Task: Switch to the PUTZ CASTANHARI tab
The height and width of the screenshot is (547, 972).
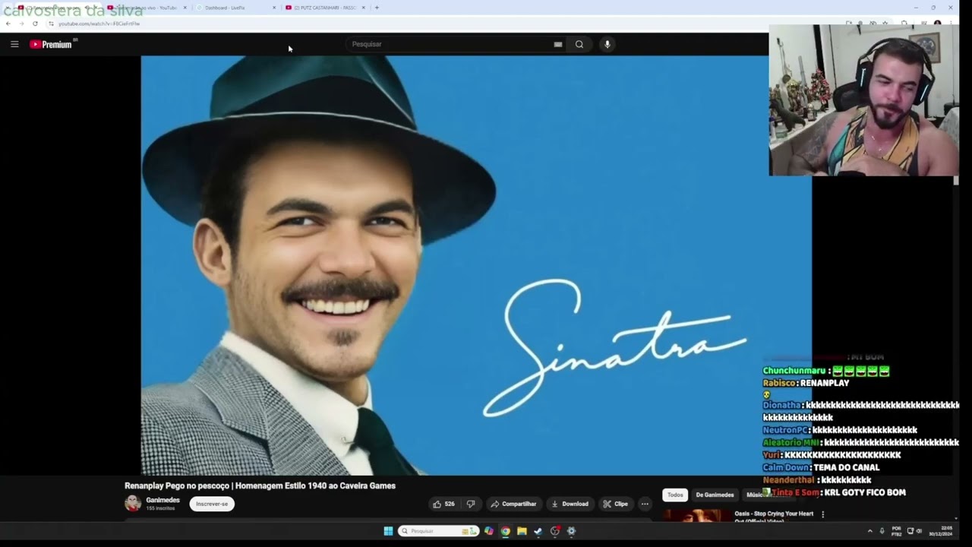Action: (325, 8)
